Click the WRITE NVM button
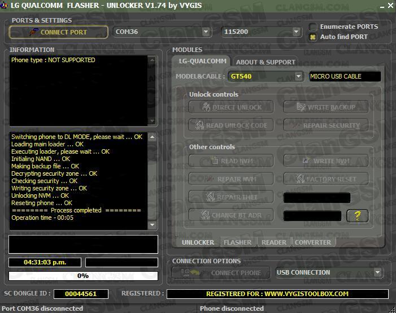Viewport: 396px width, 313px height. point(326,160)
